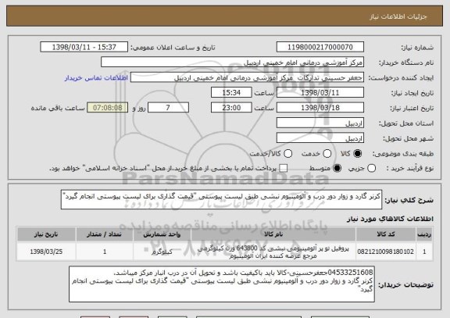450x318 pixels.
Task: Click the نام کالا column header
Action: (x=273, y=234)
